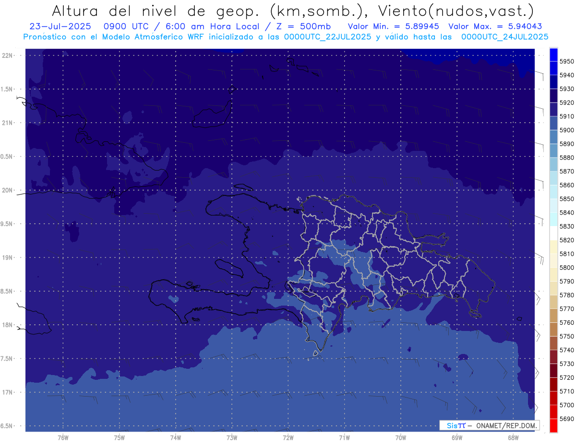This screenshot has width=576, height=444.
Task: Click the '5790' colorbar legend value
Action: click(x=566, y=281)
